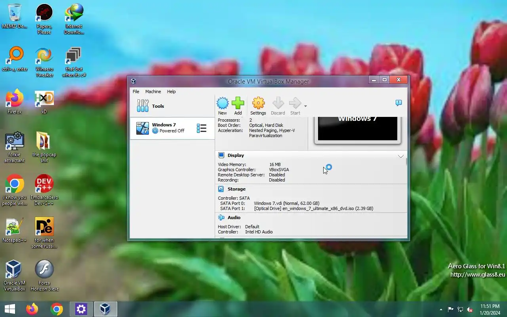This screenshot has width=507, height=317.
Task: Open the popcap folder on desktop
Action: pyautogui.click(x=44, y=147)
